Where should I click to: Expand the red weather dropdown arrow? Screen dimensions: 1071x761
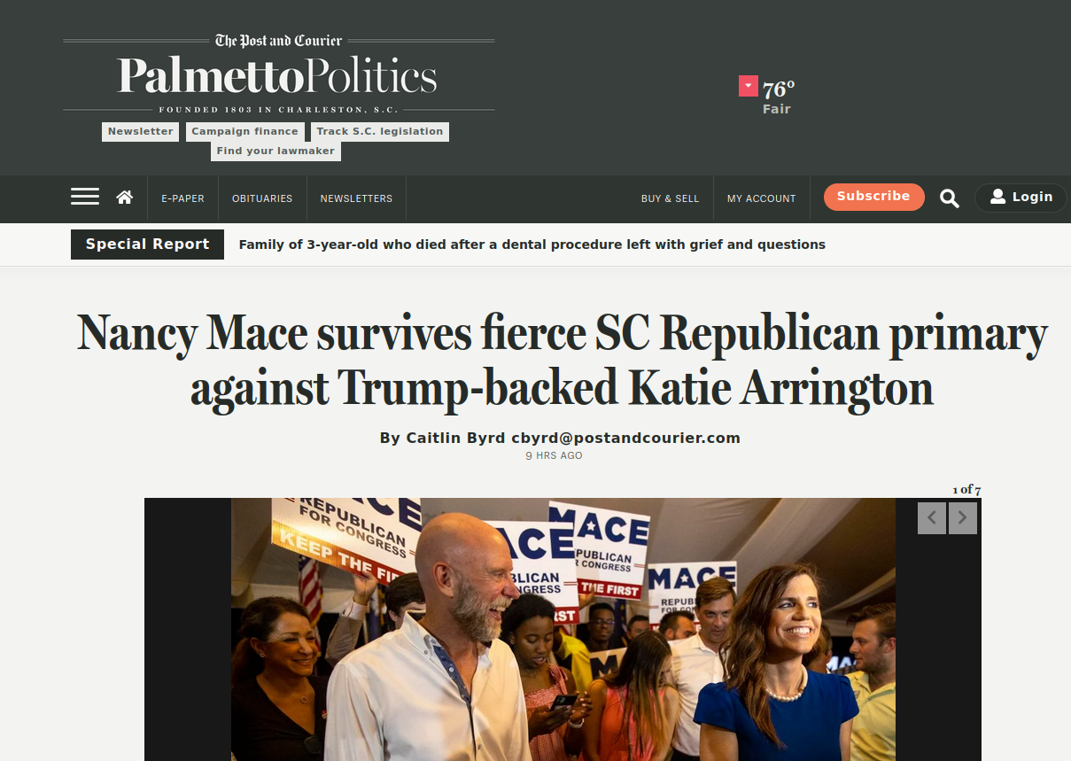749,86
